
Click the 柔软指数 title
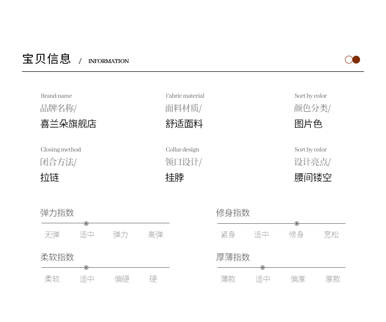click(57, 257)
